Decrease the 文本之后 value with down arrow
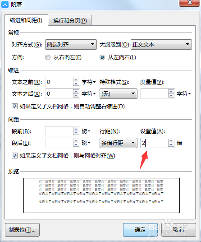The width and height of the screenshot is (201, 242). click(76, 96)
